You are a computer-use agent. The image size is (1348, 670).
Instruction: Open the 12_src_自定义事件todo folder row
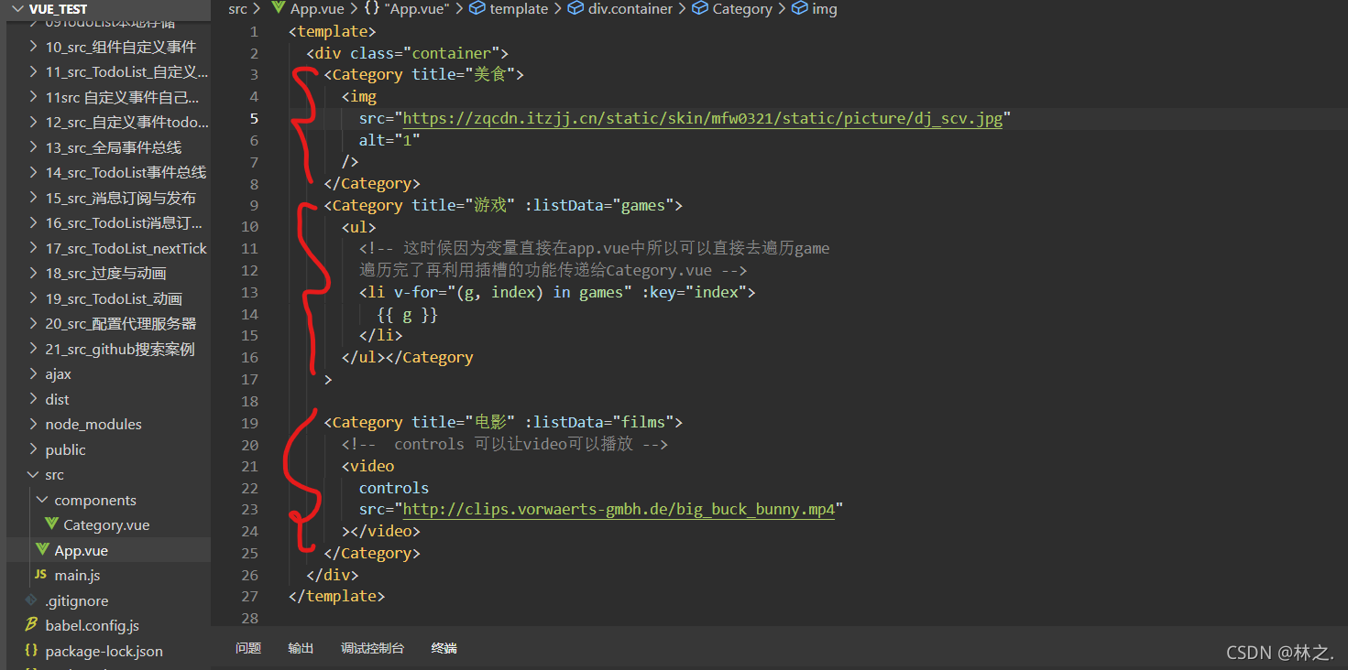point(108,122)
